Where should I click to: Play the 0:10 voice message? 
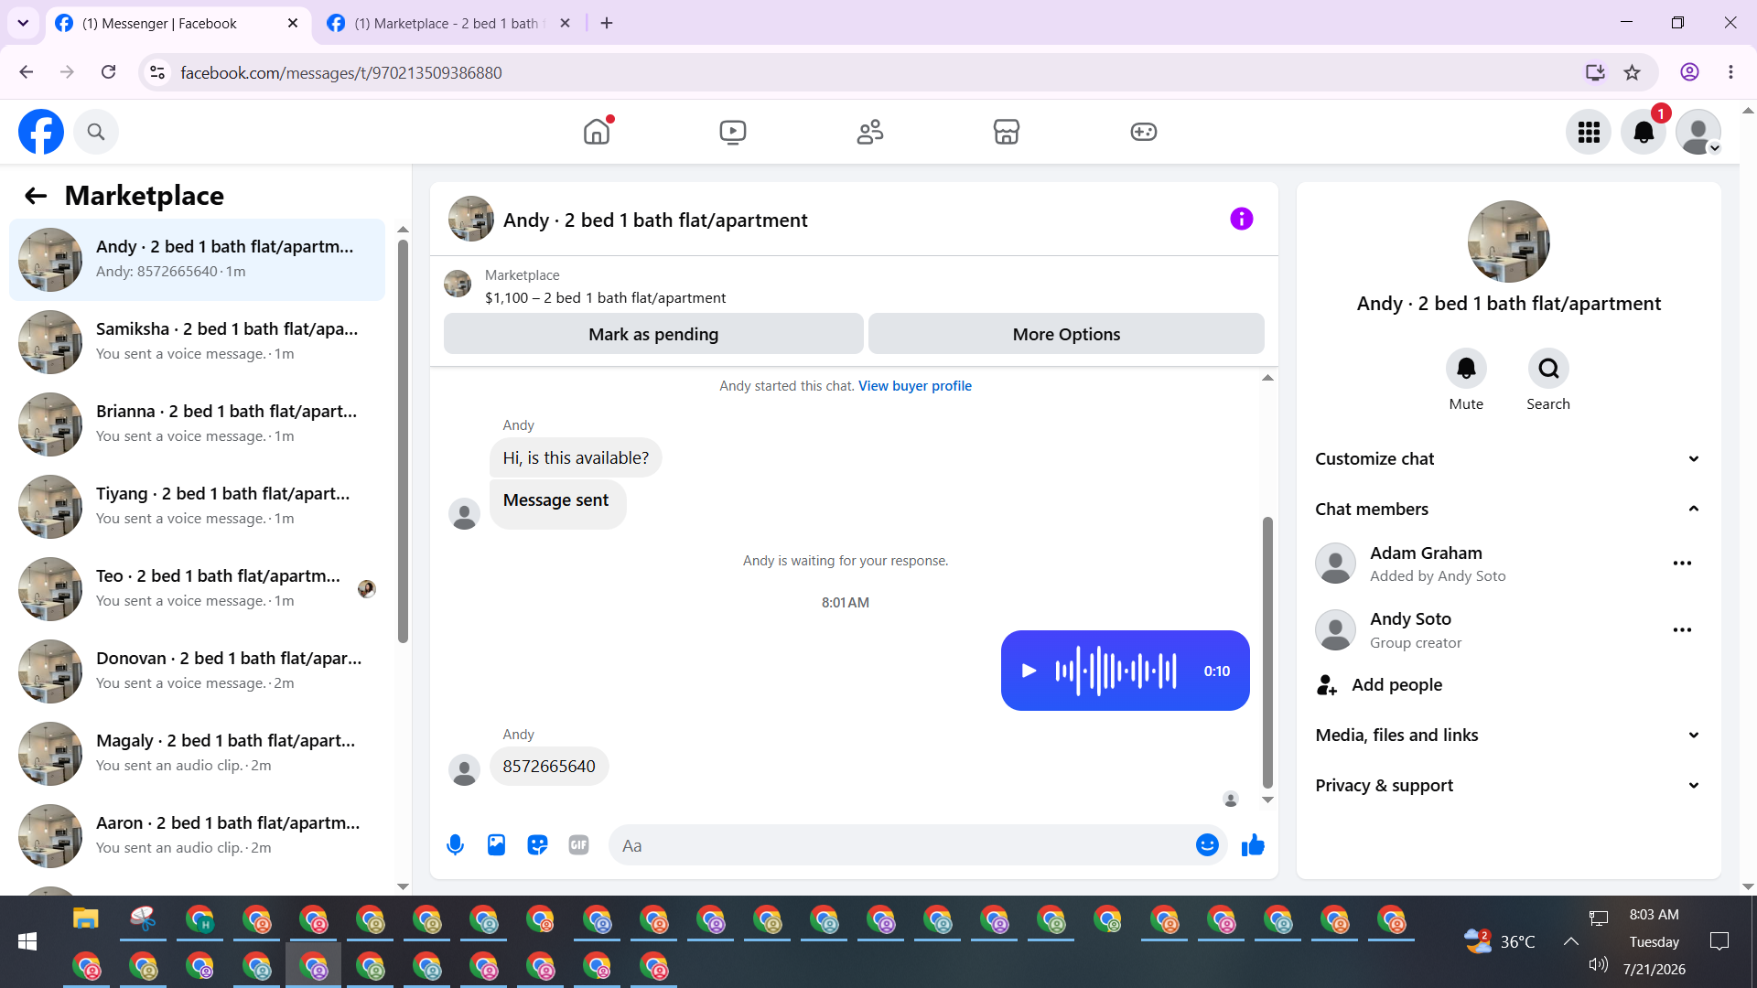(x=1029, y=671)
